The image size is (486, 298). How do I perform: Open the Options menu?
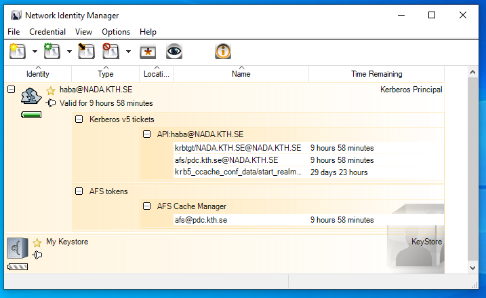tap(116, 32)
